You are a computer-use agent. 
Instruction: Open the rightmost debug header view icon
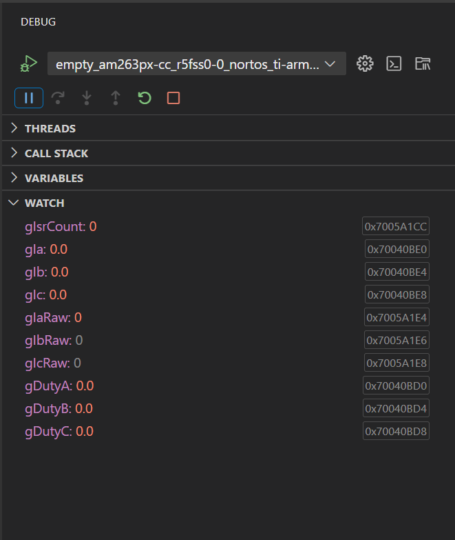[423, 63]
